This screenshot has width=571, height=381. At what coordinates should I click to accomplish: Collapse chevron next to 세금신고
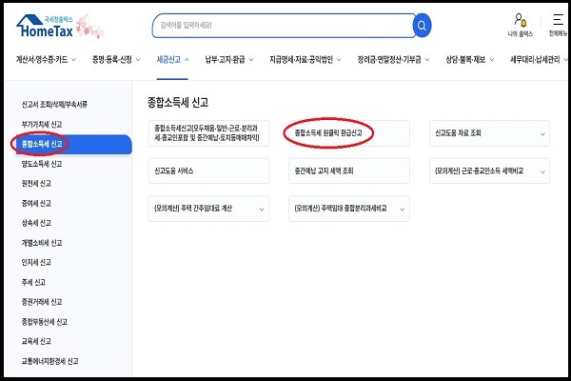point(187,59)
